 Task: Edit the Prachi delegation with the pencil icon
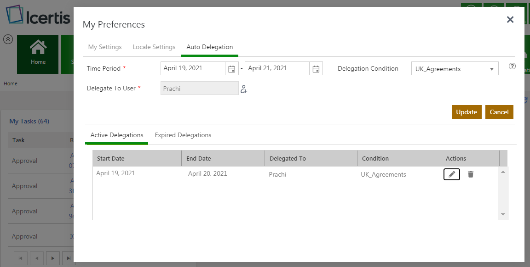click(452, 174)
